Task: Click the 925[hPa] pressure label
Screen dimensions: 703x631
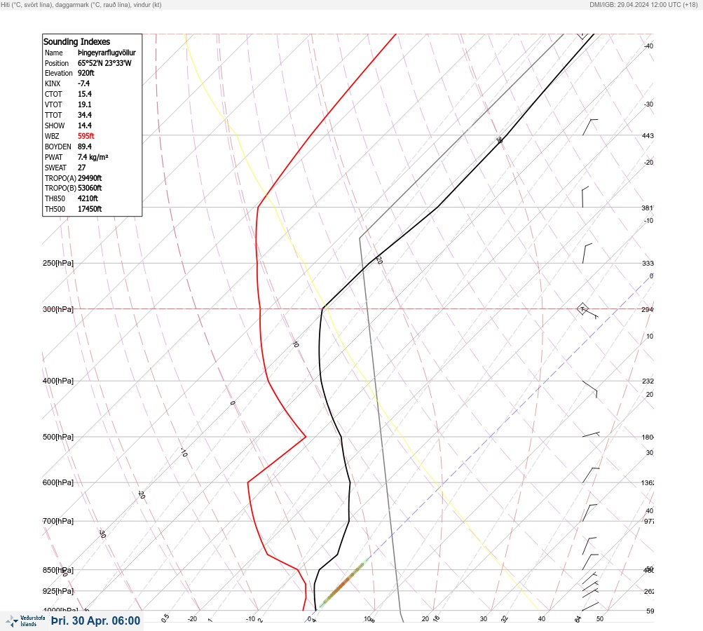Action: 58,591
